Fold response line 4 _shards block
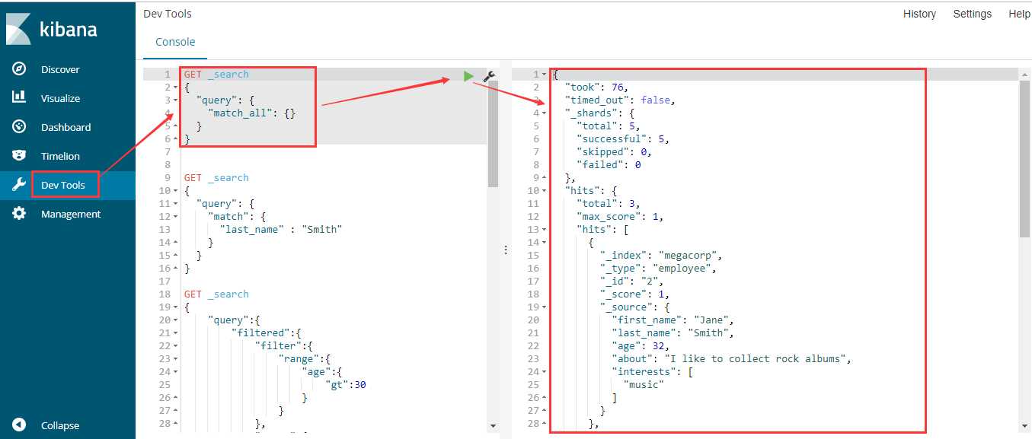Image resolution: width=1032 pixels, height=439 pixels. [544, 113]
